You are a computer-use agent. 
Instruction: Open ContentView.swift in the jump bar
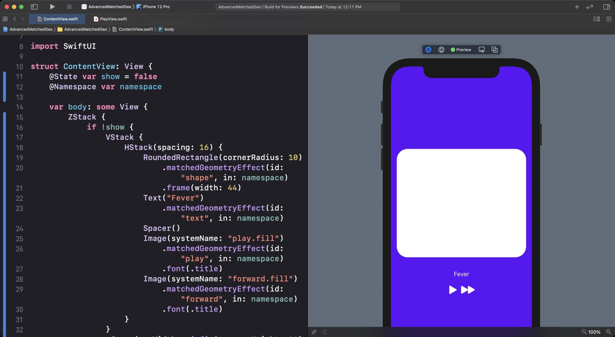pyautogui.click(x=133, y=29)
